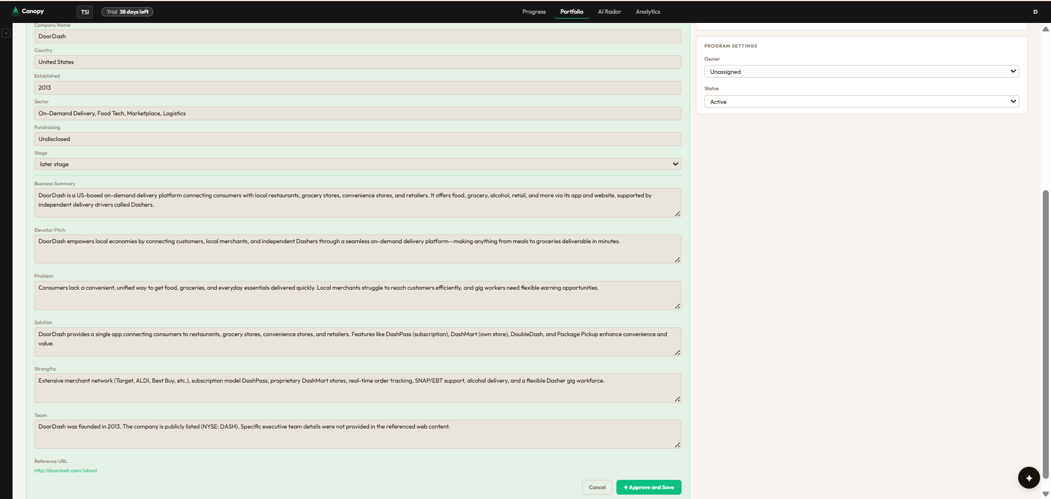Click into the Business Summary text area
The height and width of the screenshot is (499, 1051).
point(357,203)
